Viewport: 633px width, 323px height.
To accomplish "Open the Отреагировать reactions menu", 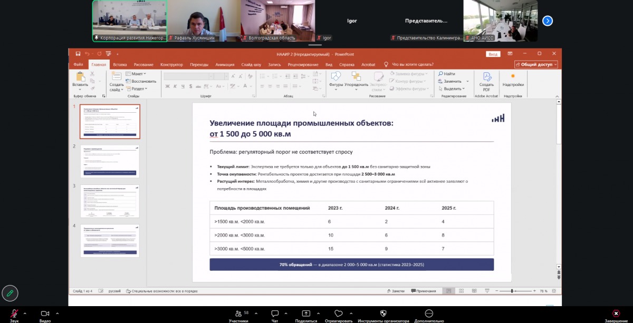I will click(x=339, y=314).
